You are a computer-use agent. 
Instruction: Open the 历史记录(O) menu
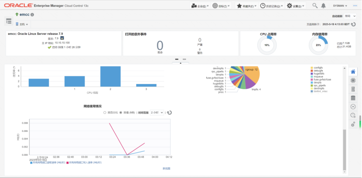271,6
